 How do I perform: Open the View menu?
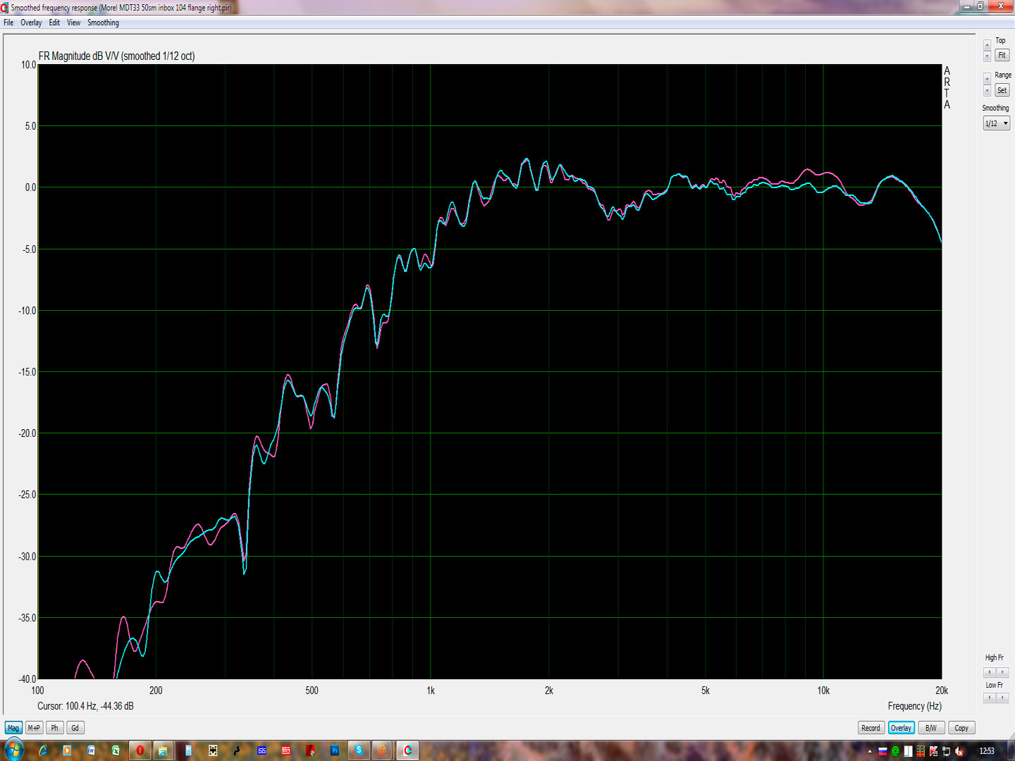point(74,23)
